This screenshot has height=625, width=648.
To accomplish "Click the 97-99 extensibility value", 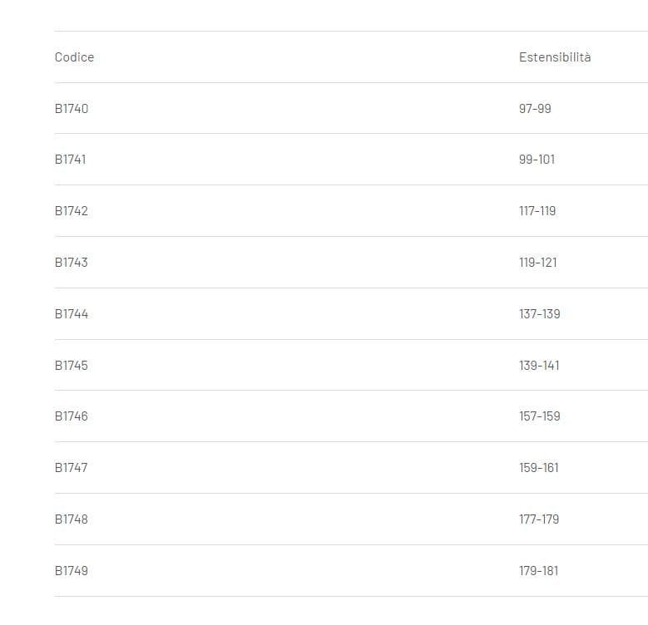I will pos(535,109).
